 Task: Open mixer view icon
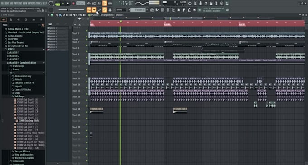point(168,10)
